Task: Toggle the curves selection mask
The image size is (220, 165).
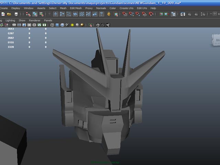Action: 69,14
